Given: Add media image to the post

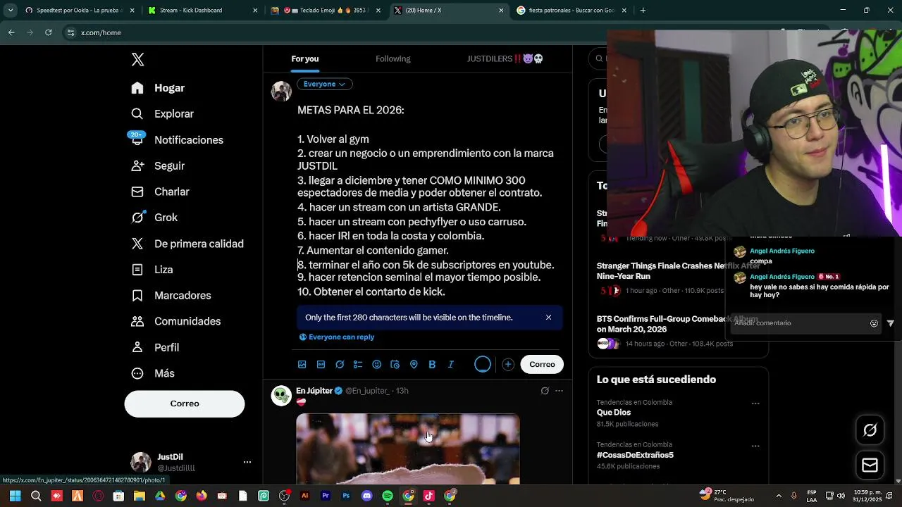Looking at the screenshot, I should (x=302, y=364).
